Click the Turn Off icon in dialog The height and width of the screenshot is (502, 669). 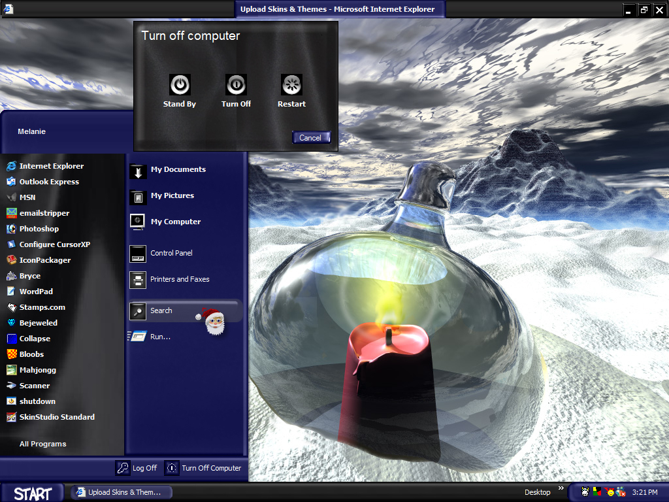[x=236, y=84]
